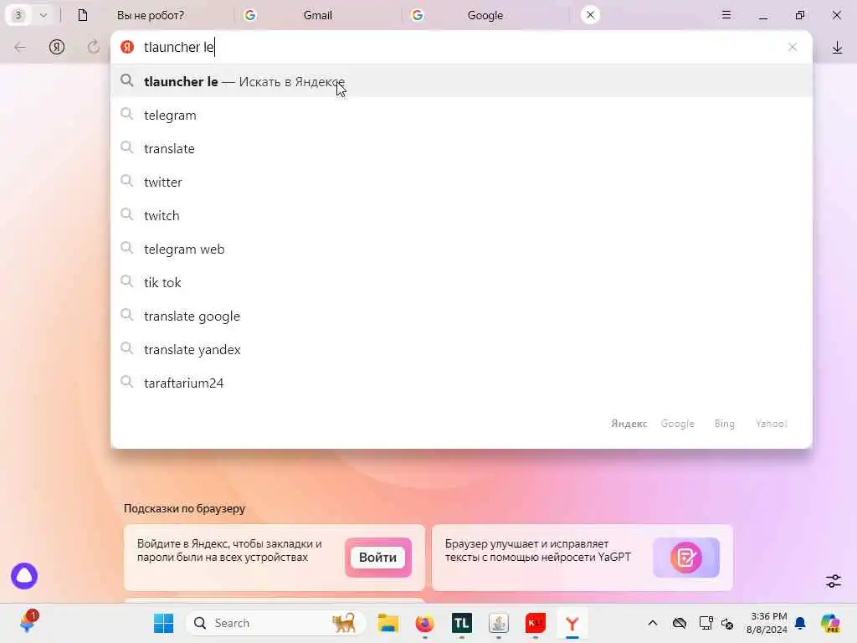Viewport: 857px width, 643px height.
Task: Open the widgets icon with badge 1
Action: tap(28, 622)
